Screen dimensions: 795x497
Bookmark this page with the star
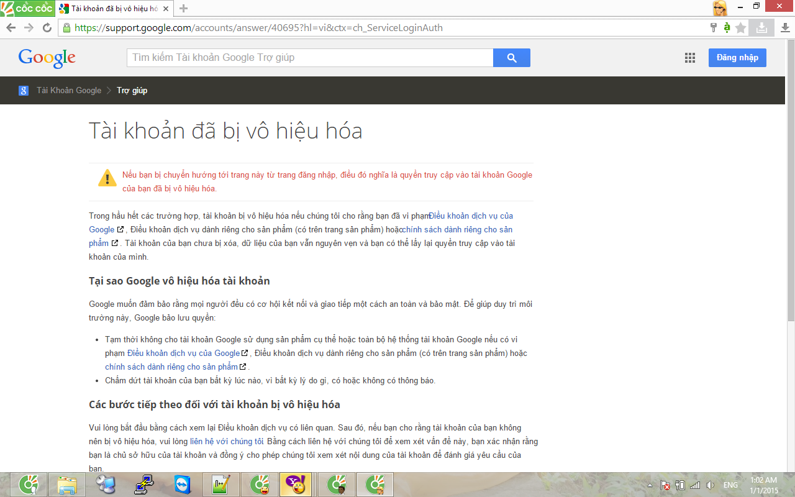740,28
